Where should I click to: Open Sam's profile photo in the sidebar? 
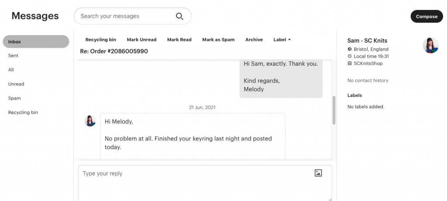point(430,45)
